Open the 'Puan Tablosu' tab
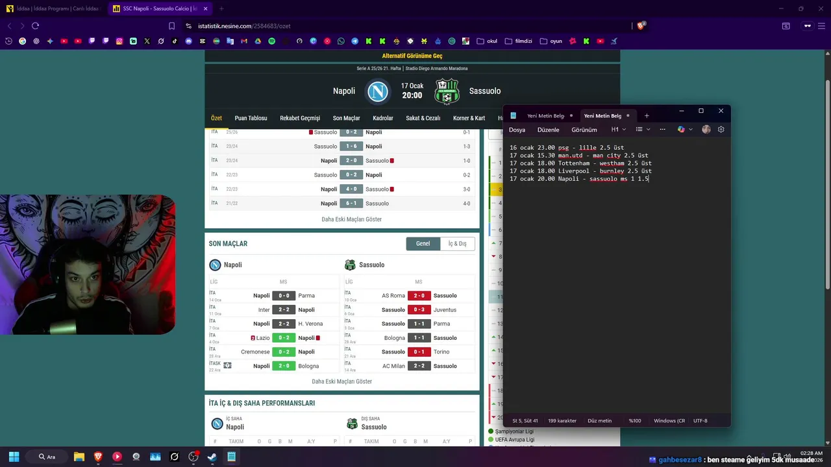The width and height of the screenshot is (831, 467). point(251,118)
